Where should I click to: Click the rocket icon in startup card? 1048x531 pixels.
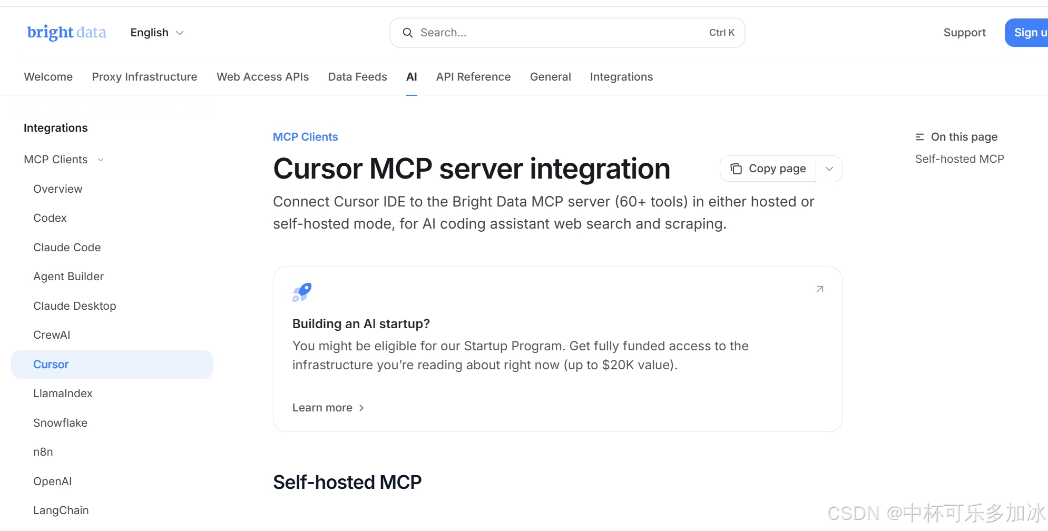(302, 292)
